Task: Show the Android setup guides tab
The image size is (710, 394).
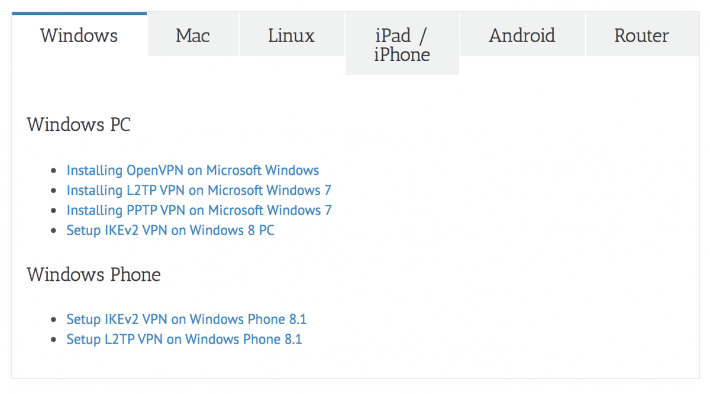Action: click(x=522, y=36)
